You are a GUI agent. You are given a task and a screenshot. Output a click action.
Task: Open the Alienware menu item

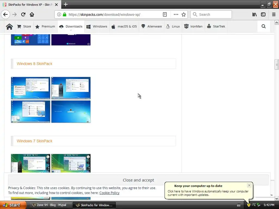pyautogui.click(x=151, y=26)
